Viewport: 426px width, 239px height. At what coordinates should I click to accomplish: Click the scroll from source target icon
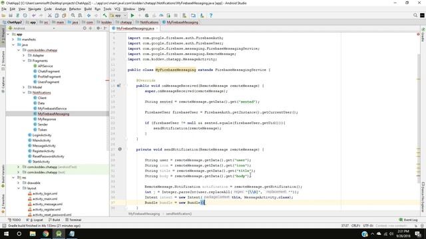pos(85,28)
